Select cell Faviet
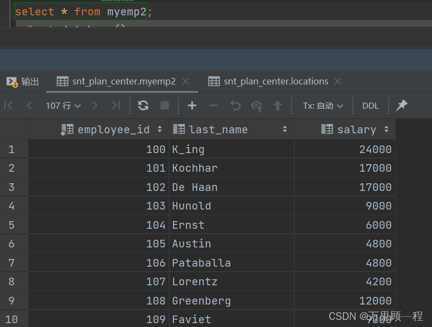The width and height of the screenshot is (432, 327). (x=232, y=319)
